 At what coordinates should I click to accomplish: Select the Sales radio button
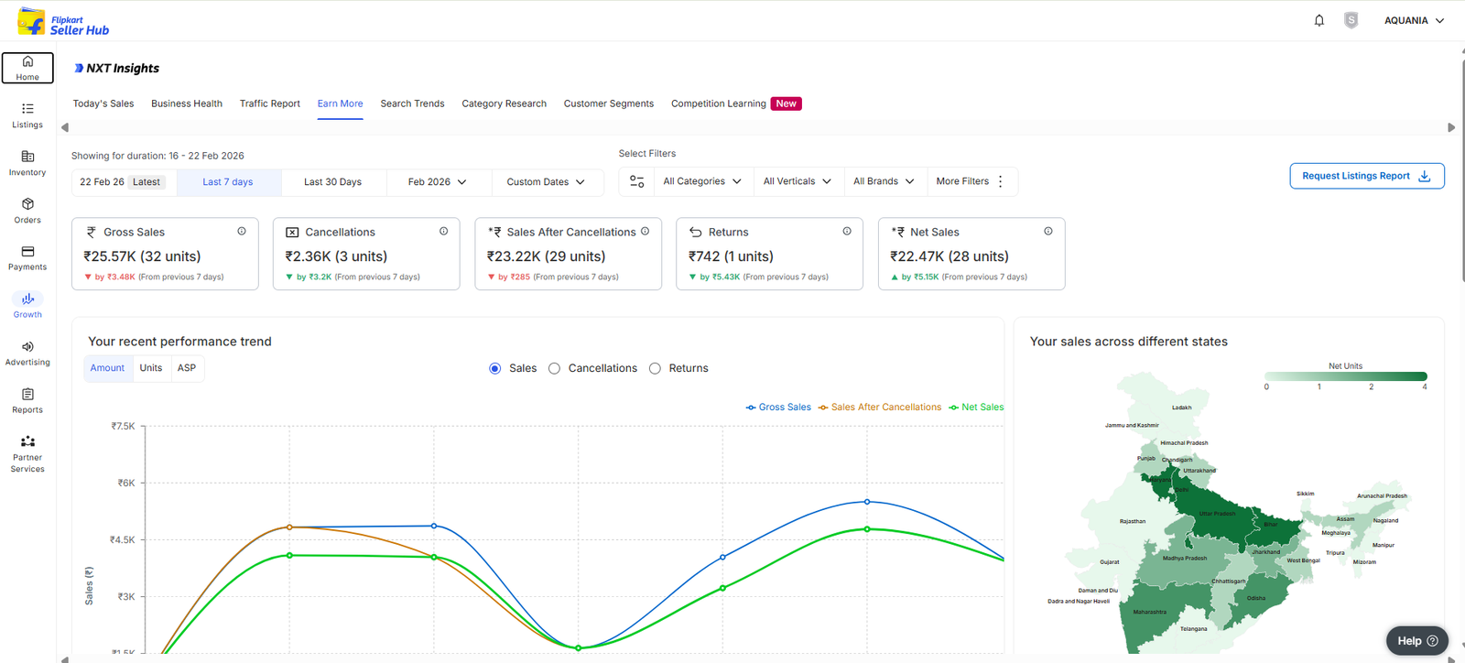point(495,368)
